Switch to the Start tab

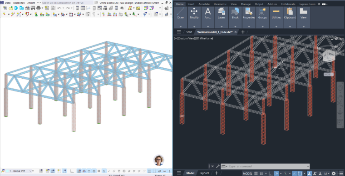pyautogui.click(x=189, y=32)
